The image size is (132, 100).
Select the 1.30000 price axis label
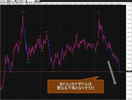(129, 50)
